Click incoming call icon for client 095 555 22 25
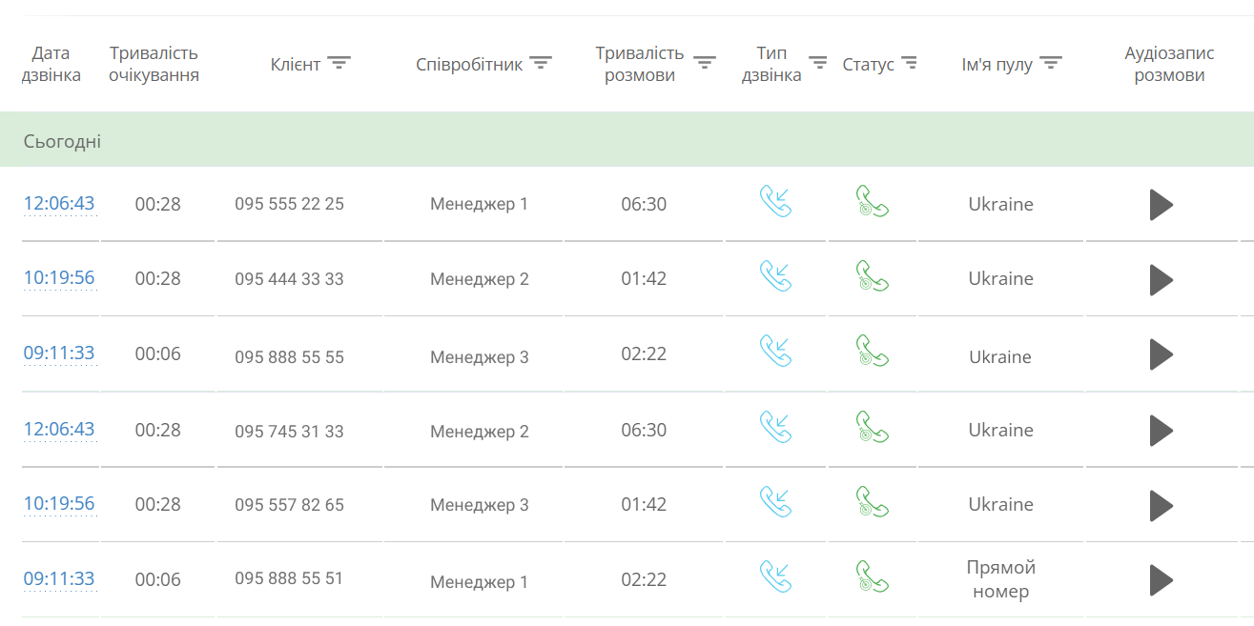The width and height of the screenshot is (1254, 626). pyautogui.click(x=775, y=201)
